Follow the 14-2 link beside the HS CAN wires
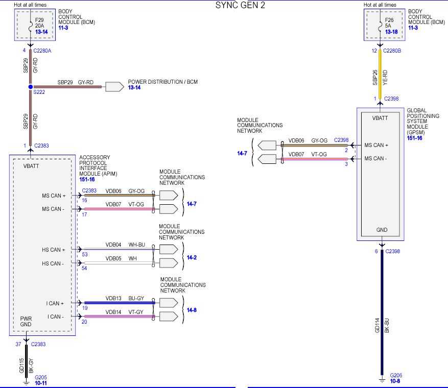 point(192,257)
